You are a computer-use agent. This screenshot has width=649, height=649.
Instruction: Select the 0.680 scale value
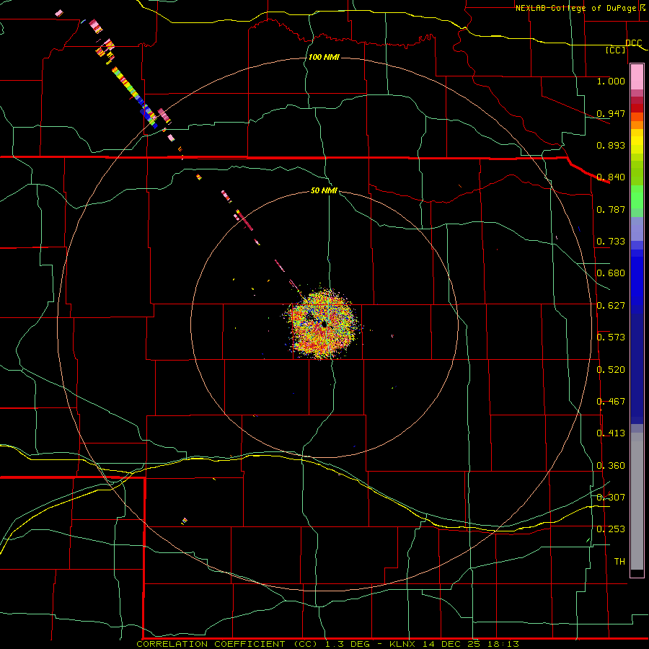611,273
